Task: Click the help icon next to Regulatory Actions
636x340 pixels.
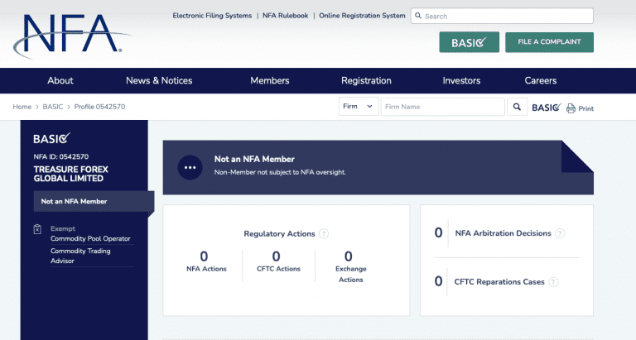Action: [323, 234]
